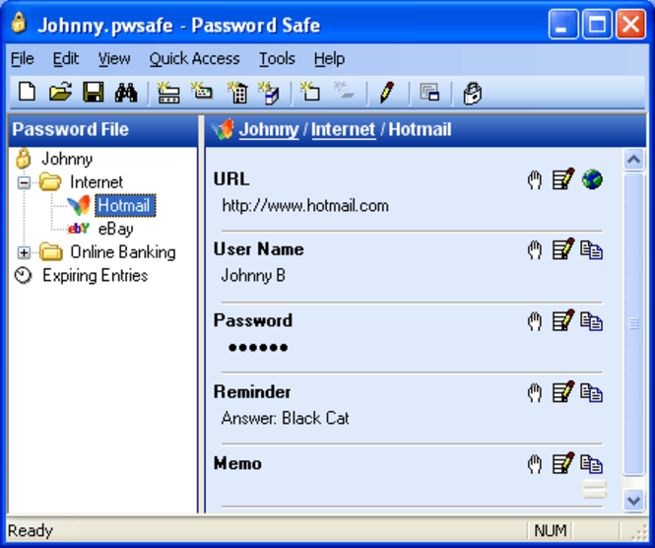
Task: Click the New file toolbar icon
Action: click(x=28, y=92)
